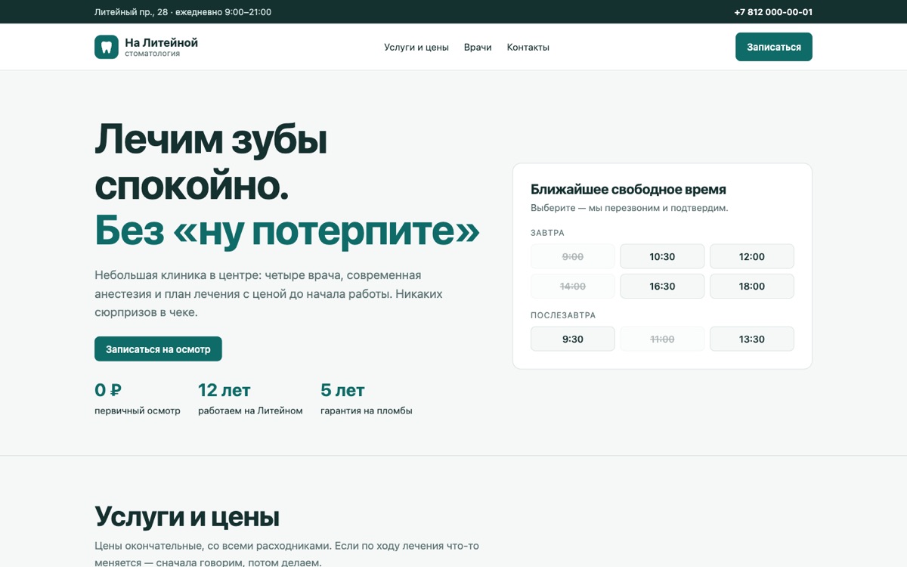Click the «ЗАВТРА» label
Image resolution: width=907 pixels, height=567 pixels.
click(547, 233)
